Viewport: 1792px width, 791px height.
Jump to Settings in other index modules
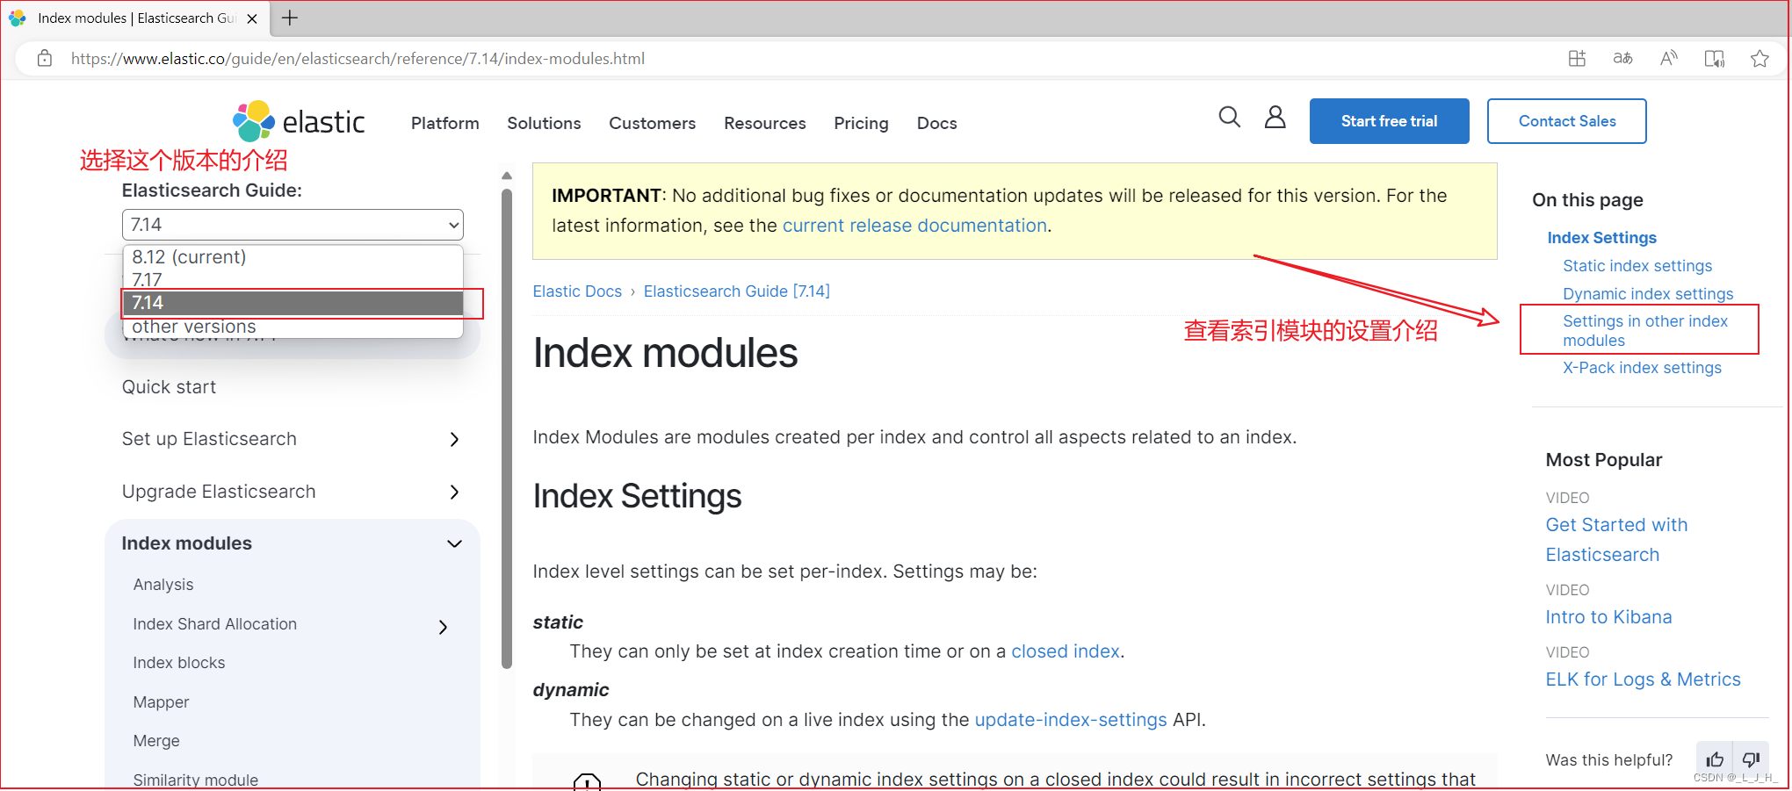(1645, 331)
